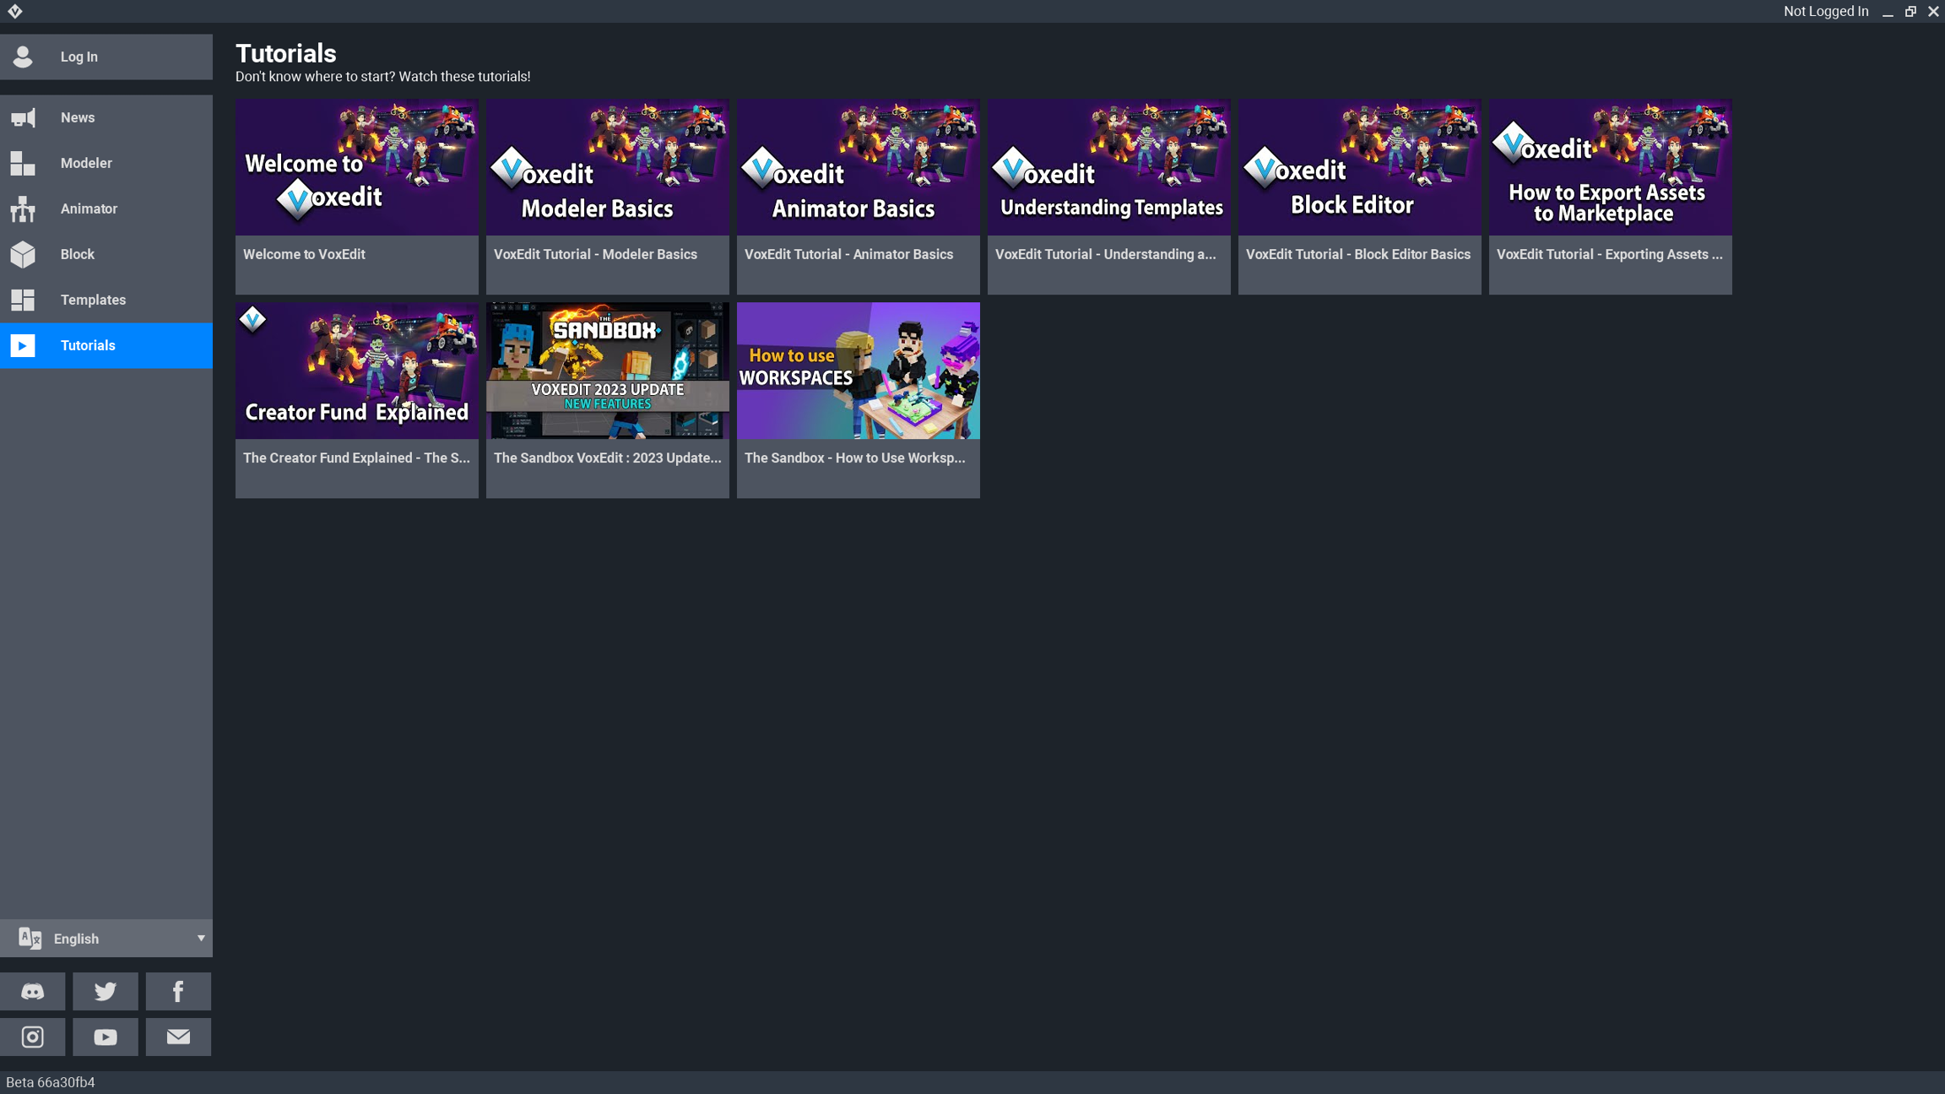The width and height of the screenshot is (1945, 1094).
Task: Open the Discord social link icon
Action: coord(32,991)
